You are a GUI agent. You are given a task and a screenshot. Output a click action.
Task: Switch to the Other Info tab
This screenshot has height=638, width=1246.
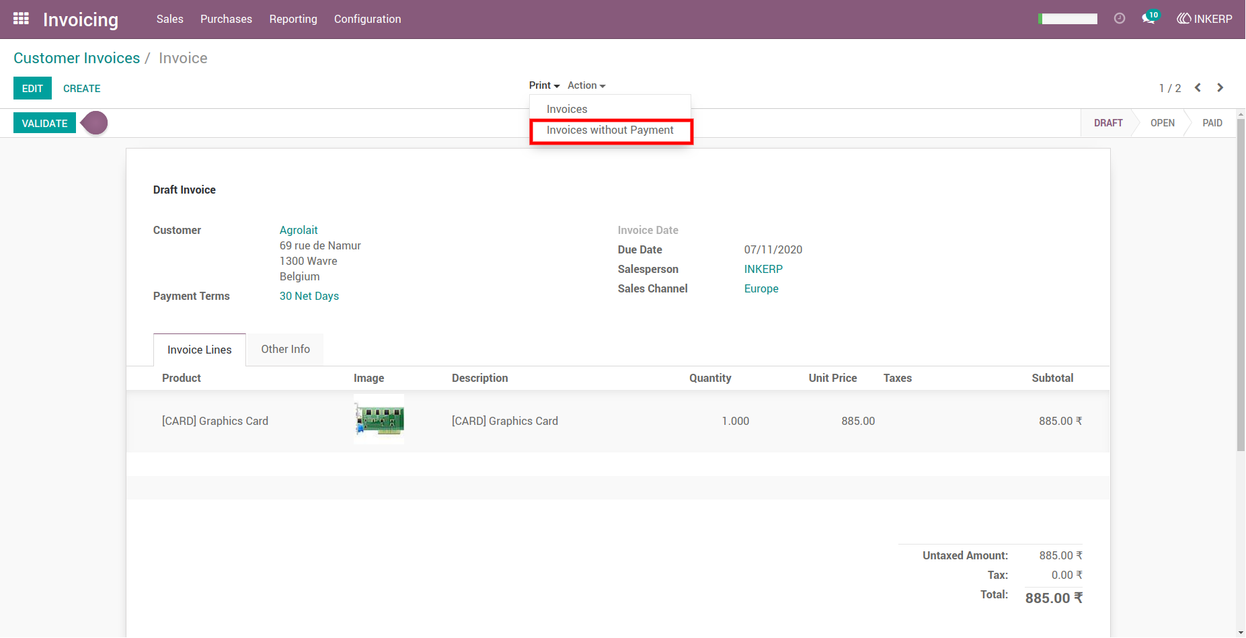click(285, 350)
